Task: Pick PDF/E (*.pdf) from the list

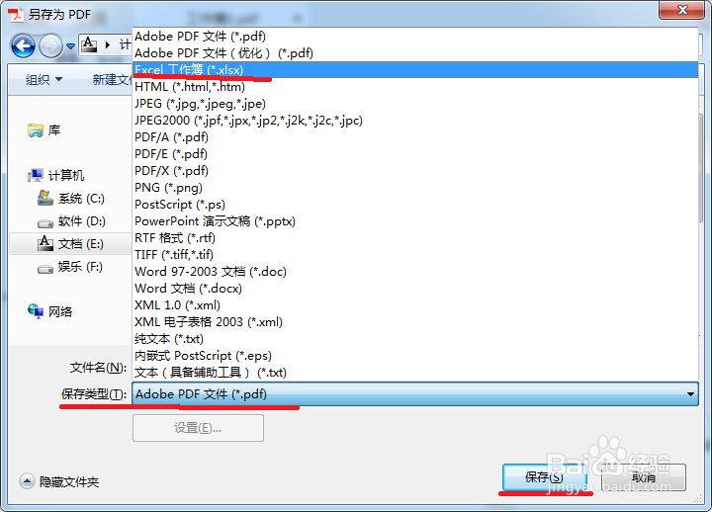Action: tap(415, 154)
